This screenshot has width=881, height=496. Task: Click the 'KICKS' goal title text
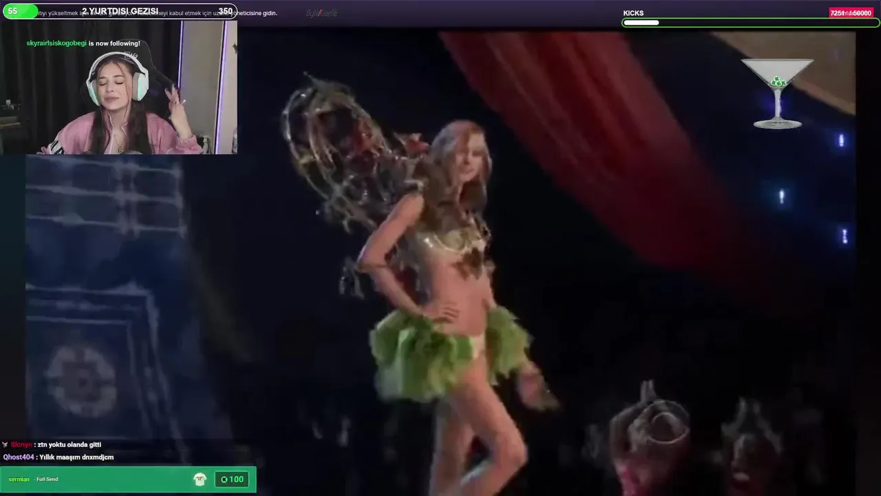point(633,13)
